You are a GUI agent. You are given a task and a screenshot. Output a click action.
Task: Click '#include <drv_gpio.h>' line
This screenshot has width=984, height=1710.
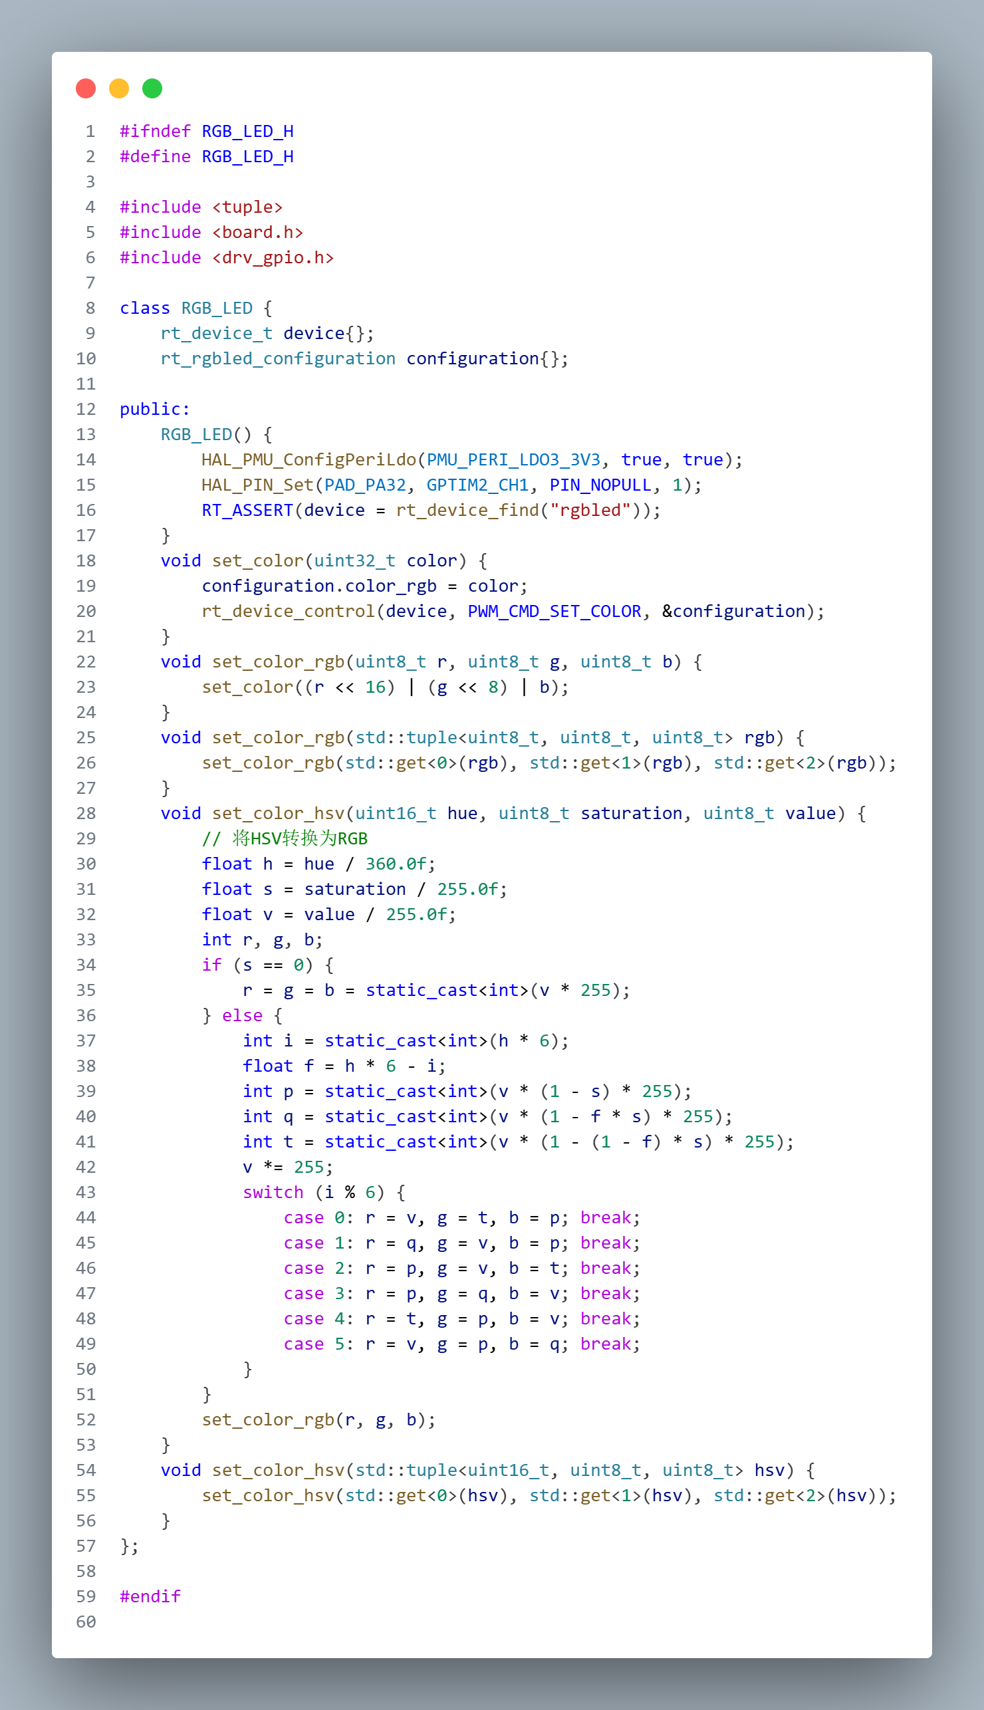(x=227, y=257)
